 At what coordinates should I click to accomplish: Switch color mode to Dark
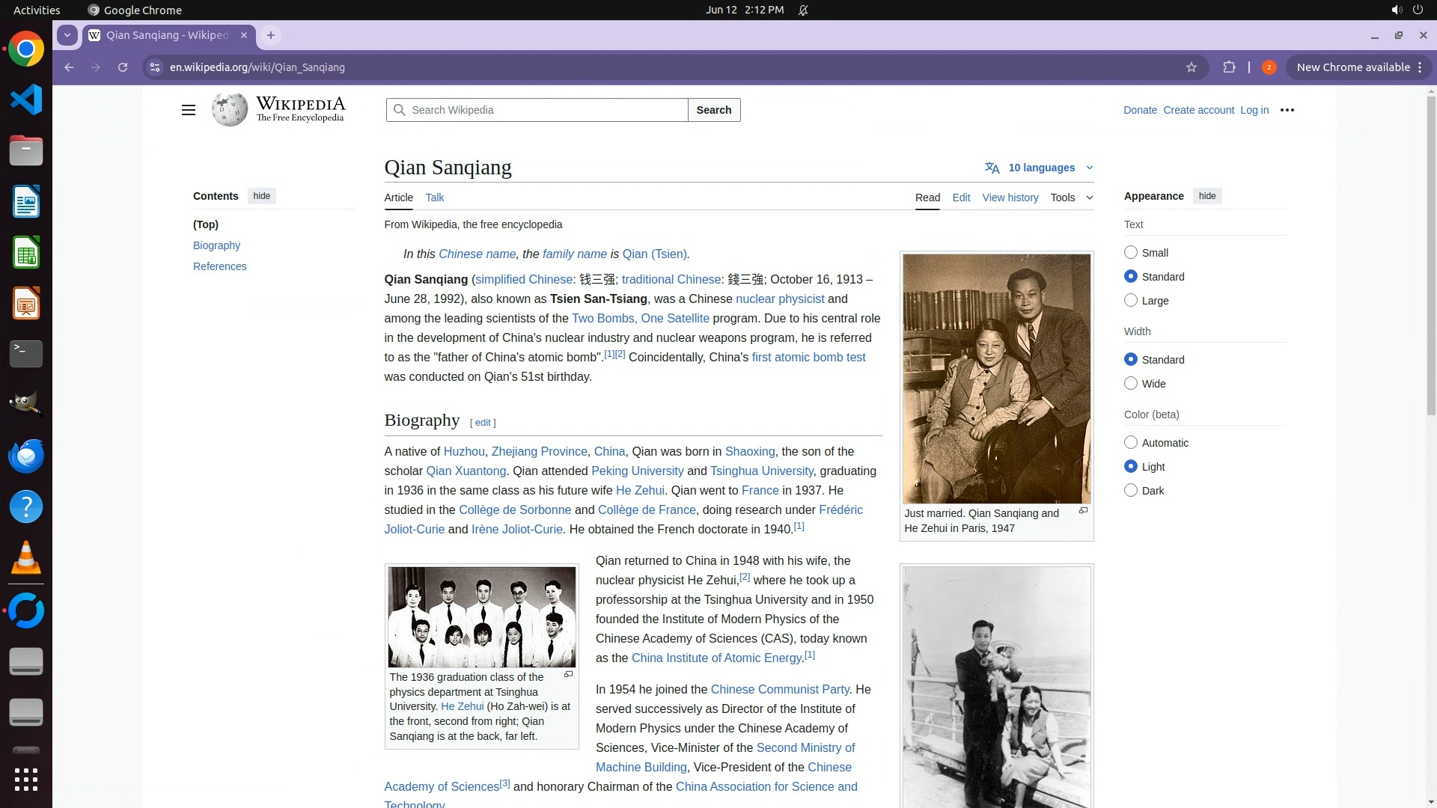(x=1131, y=491)
